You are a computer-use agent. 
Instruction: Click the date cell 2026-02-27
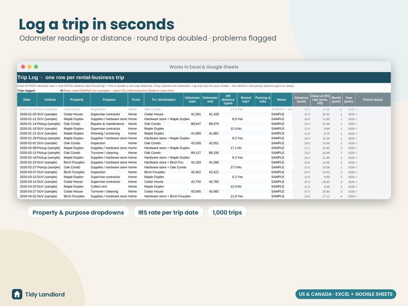point(28,167)
